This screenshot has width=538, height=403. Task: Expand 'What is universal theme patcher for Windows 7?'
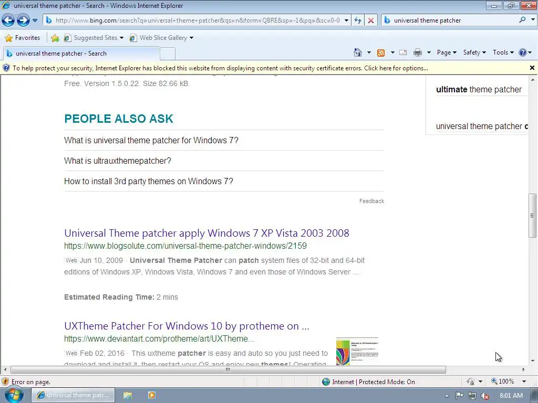pos(151,140)
